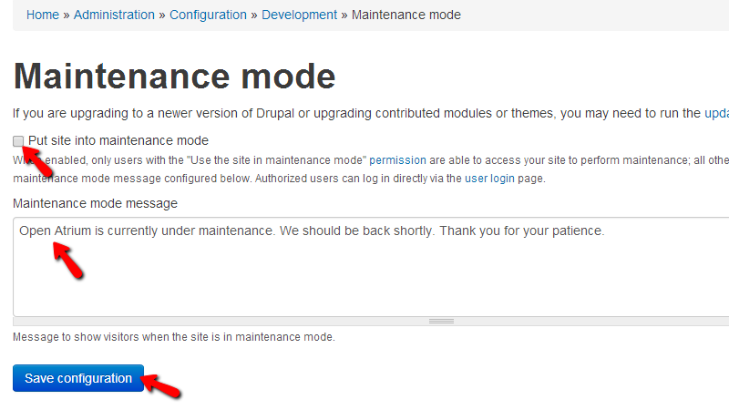Click the "Put site into maintenance mode" label

(x=118, y=140)
